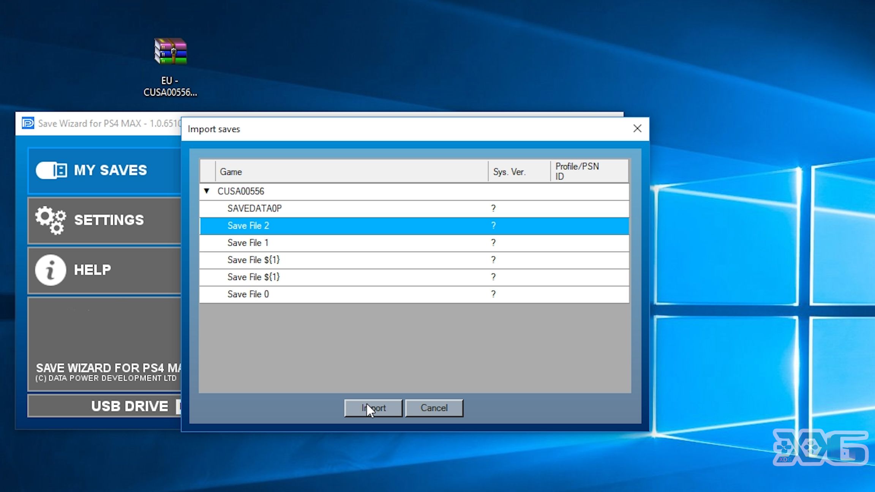Click '(C) DATA POWER DEVELOPMENT LTD' text

pyautogui.click(x=106, y=378)
